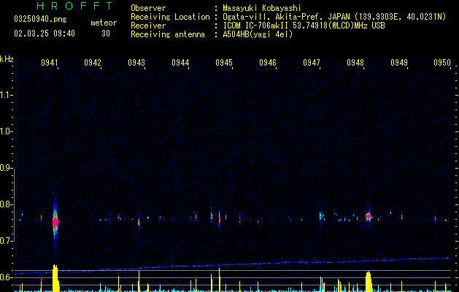Click the 0941 time marker
The height and width of the screenshot is (292, 459).
[x=49, y=63]
